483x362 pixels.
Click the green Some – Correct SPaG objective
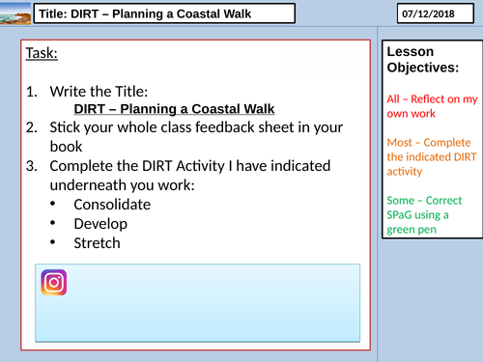[424, 214]
